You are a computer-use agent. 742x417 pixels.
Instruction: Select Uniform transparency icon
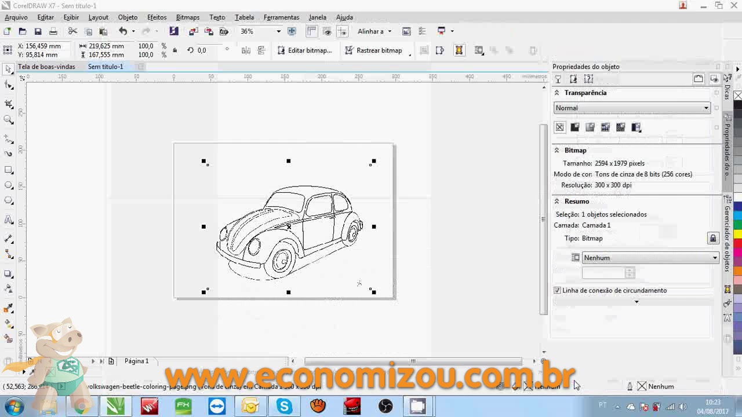[575, 127]
